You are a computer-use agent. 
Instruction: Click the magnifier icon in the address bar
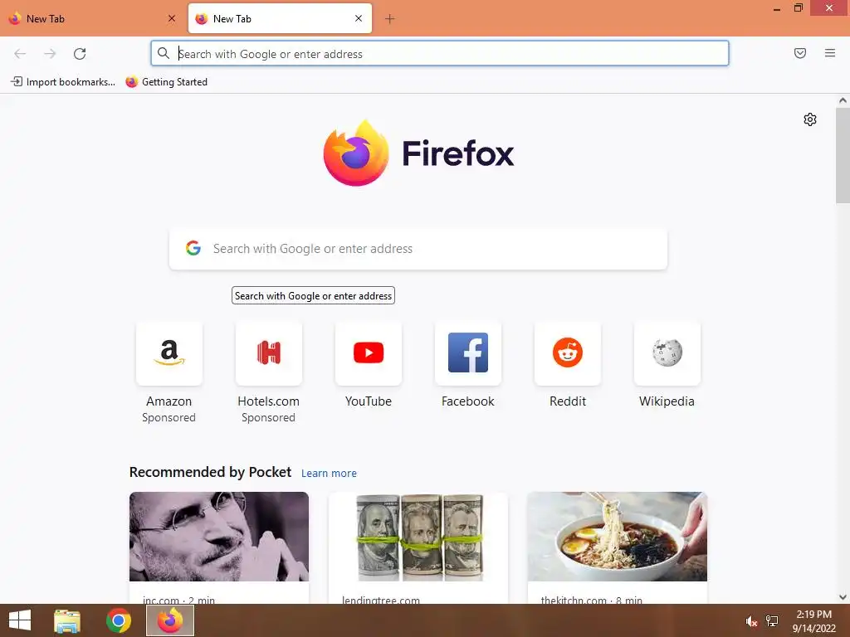coord(164,53)
